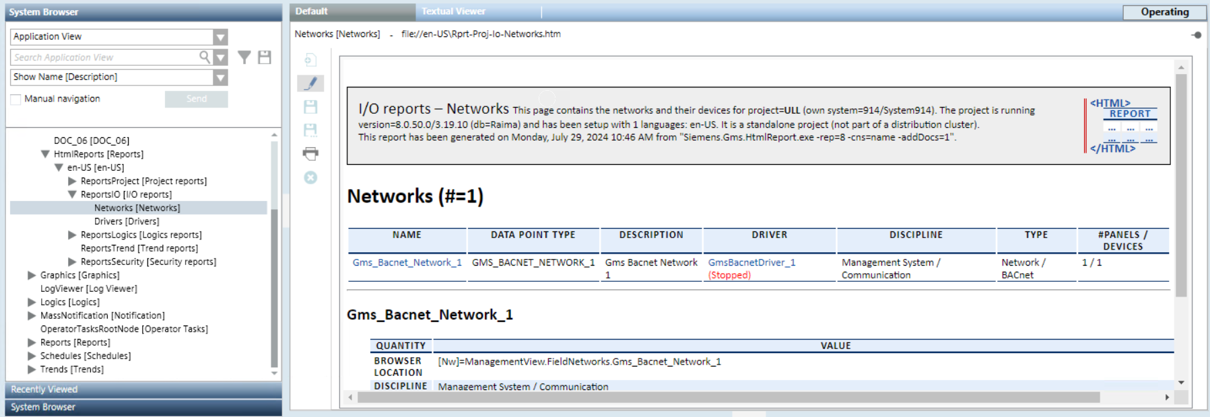
Task: Select the Default tab
Action: click(312, 11)
